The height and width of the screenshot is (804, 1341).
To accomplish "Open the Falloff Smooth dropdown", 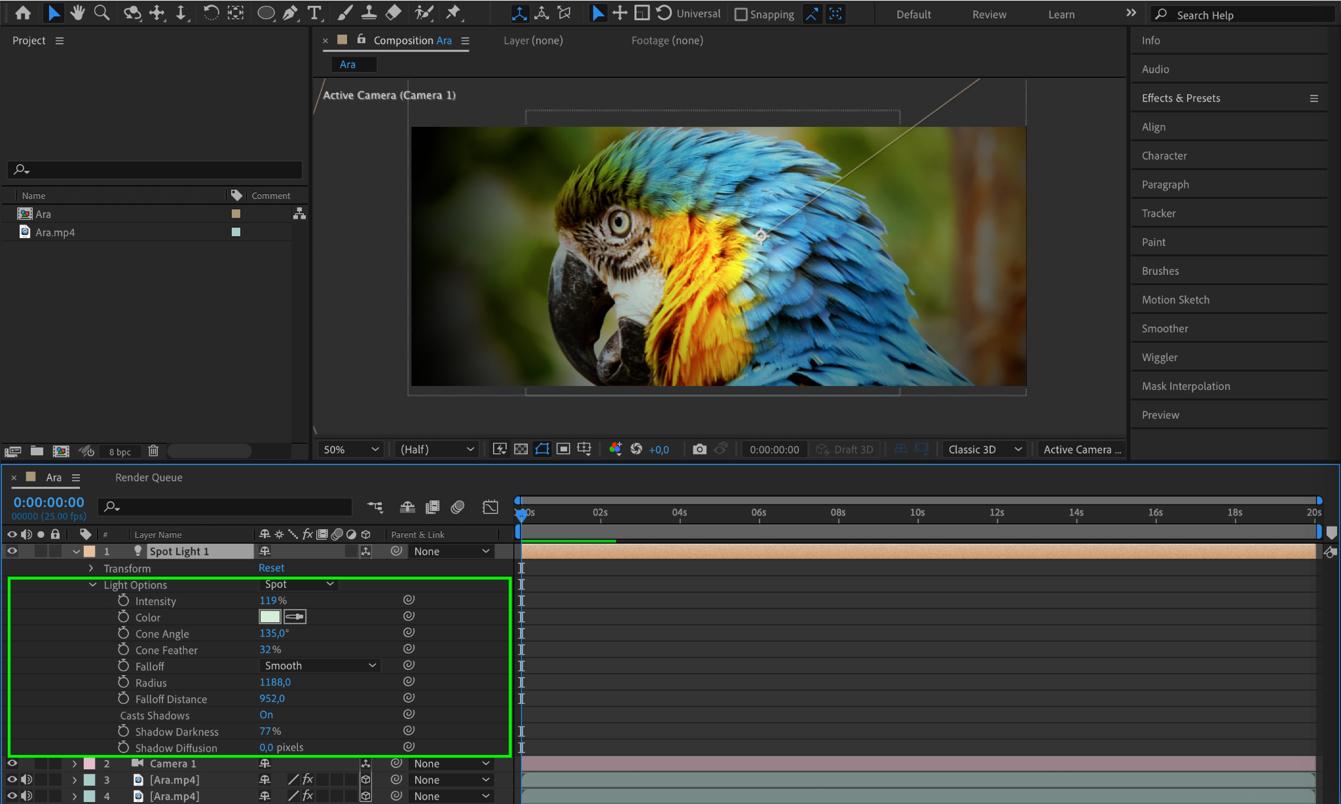I will (320, 665).
